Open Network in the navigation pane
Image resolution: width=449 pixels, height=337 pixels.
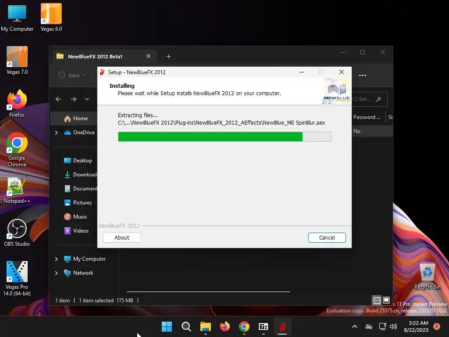[x=78, y=273]
